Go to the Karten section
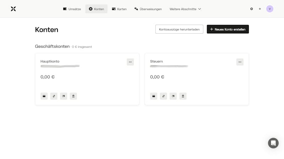The width and height of the screenshot is (284, 159). 119,9
